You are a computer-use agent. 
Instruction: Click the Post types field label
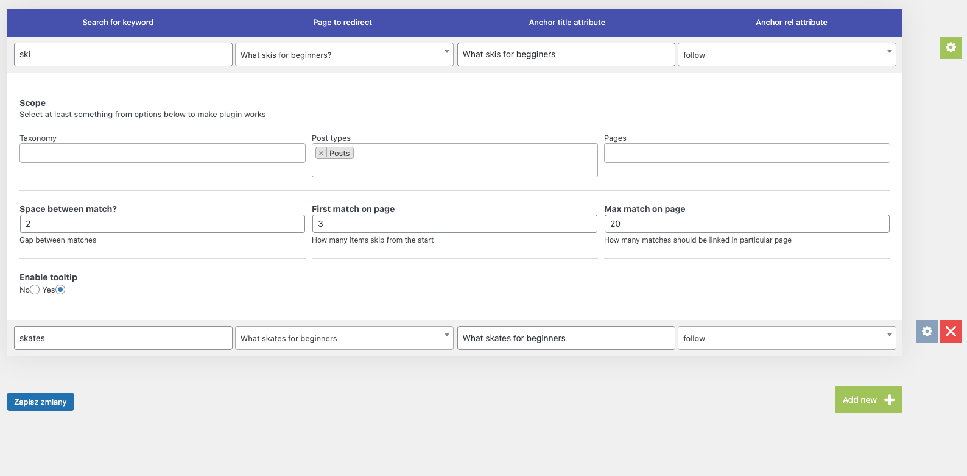(331, 138)
